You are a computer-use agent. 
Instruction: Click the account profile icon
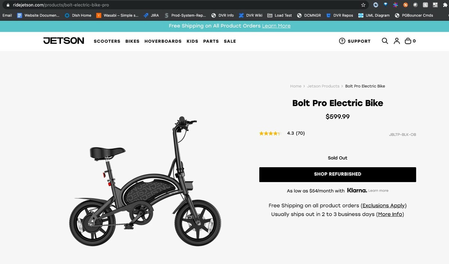tap(397, 41)
